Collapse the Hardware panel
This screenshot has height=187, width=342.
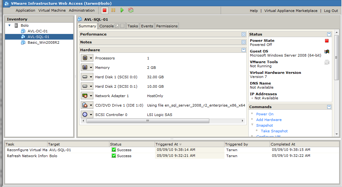244,50
